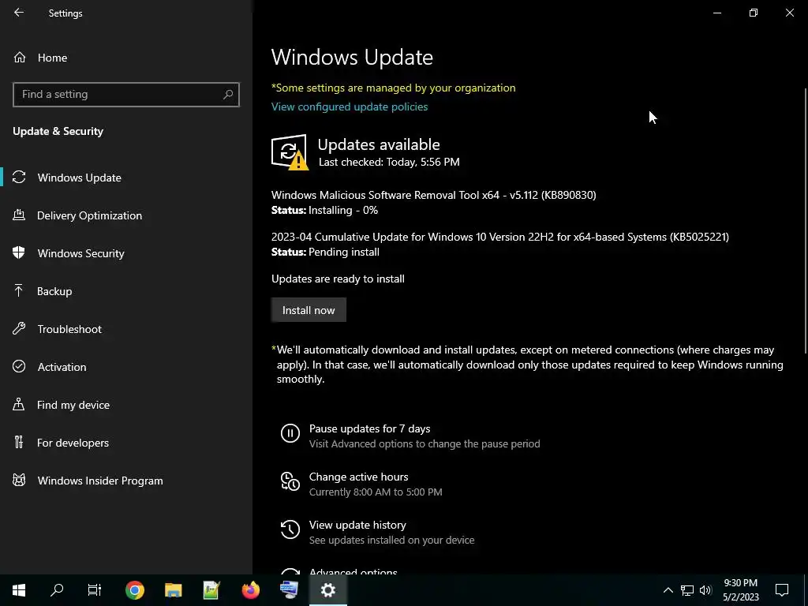Open Windows Security page

126,253
